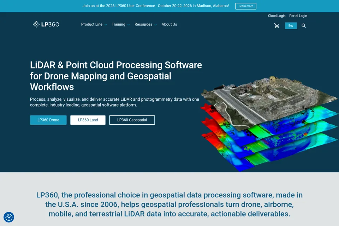
Task: Click the search magnifier icon
Action: tap(304, 26)
